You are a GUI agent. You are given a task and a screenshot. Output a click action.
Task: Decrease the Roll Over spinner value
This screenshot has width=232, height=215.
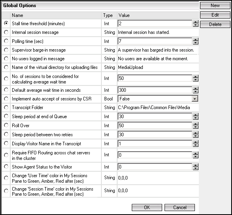[x=195, y=127]
